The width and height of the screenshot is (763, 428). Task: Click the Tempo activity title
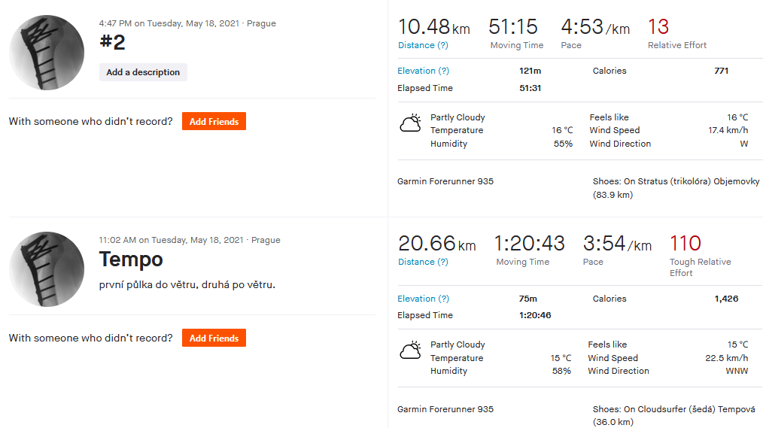pyautogui.click(x=131, y=260)
